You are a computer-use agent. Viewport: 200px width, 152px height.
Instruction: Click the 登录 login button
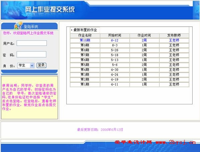click(x=41, y=65)
